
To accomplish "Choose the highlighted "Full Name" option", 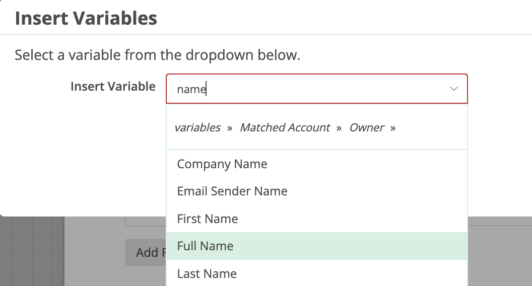I will point(206,246).
